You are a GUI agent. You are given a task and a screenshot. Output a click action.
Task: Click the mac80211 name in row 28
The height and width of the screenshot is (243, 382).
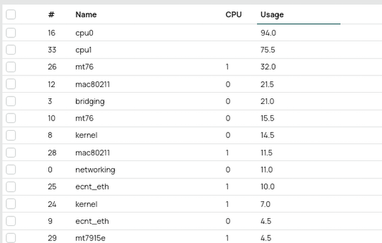(92, 153)
